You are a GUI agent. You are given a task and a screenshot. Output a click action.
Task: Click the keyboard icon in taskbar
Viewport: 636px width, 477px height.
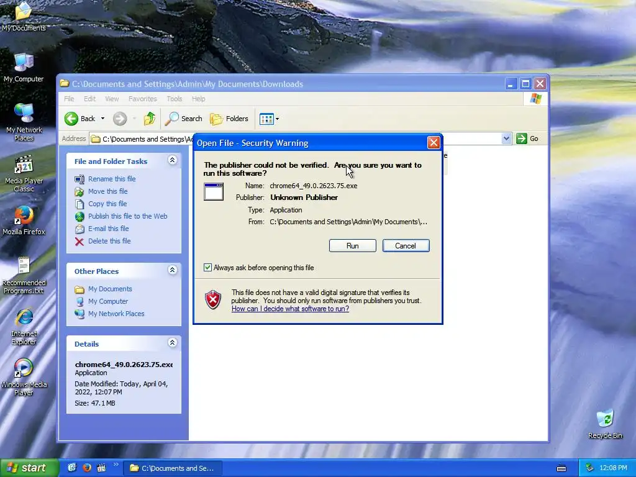561,468
